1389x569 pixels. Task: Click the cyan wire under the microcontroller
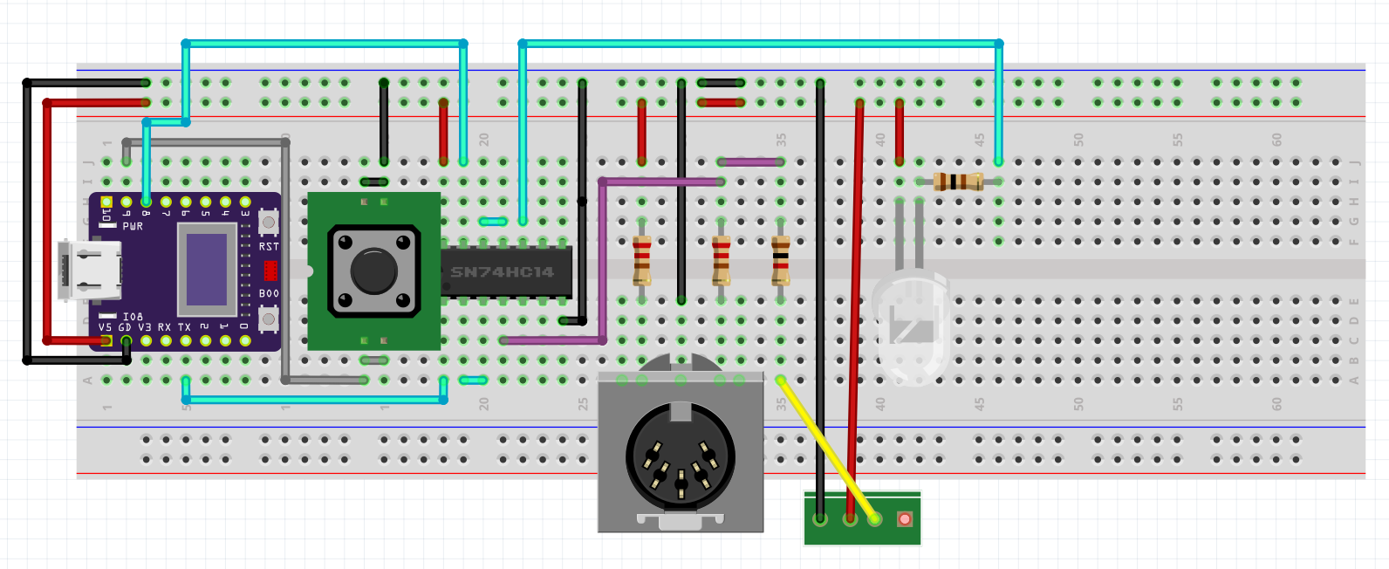tap(314, 400)
